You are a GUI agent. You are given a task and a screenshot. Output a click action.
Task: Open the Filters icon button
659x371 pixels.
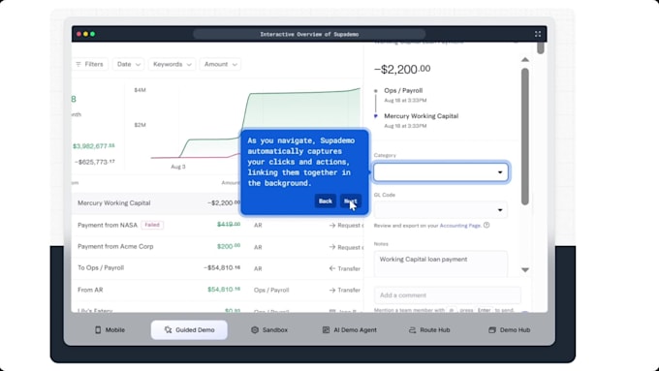(89, 64)
